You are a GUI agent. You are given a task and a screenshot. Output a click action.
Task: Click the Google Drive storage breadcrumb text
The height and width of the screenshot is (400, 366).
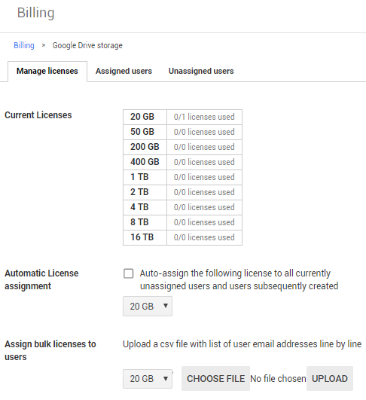pyautogui.click(x=87, y=45)
